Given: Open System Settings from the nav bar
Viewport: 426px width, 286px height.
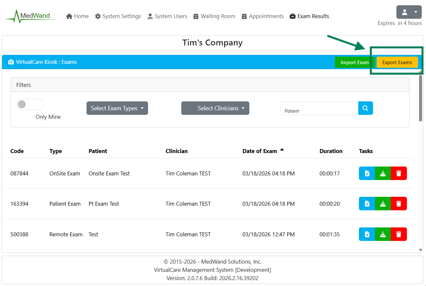Looking at the screenshot, I should tap(118, 16).
